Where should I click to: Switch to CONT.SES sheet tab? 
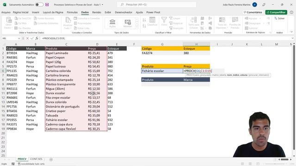[x=36, y=159]
